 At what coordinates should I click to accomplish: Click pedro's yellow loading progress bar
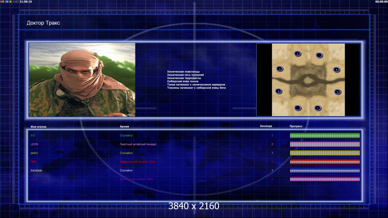click(x=325, y=153)
